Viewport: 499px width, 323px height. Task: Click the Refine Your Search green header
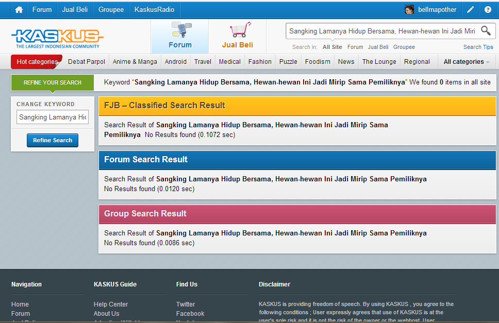click(53, 82)
